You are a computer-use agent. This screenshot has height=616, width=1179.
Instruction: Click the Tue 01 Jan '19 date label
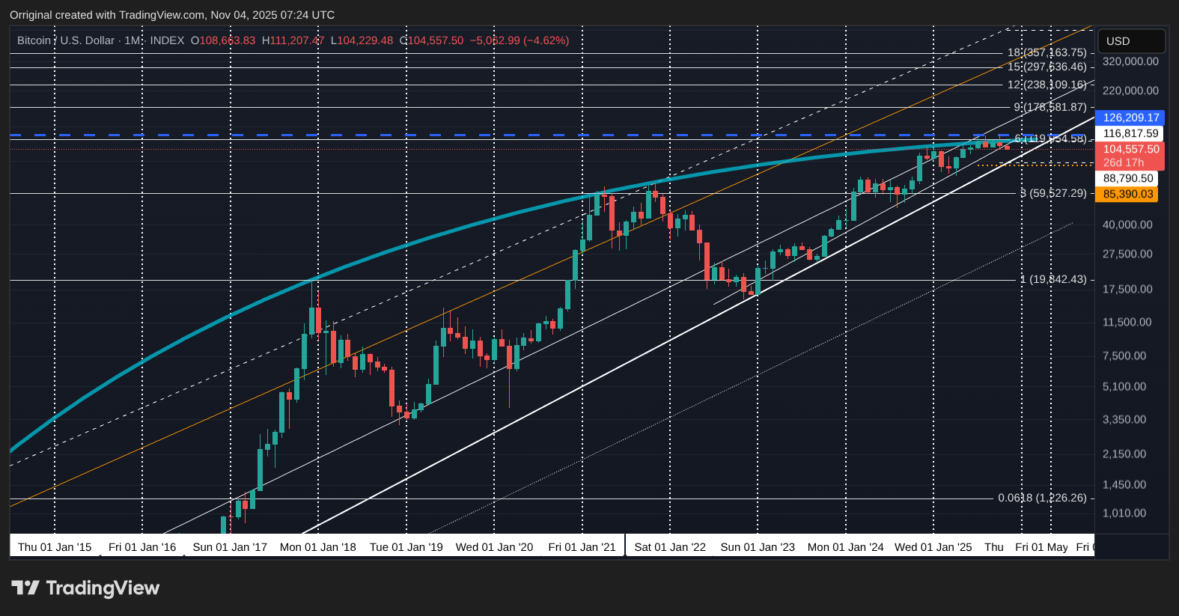(406, 547)
